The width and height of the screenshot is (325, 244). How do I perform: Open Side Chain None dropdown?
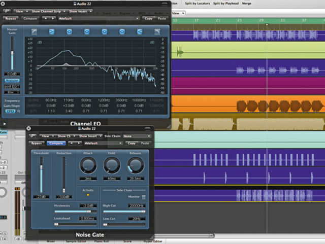click(x=137, y=136)
